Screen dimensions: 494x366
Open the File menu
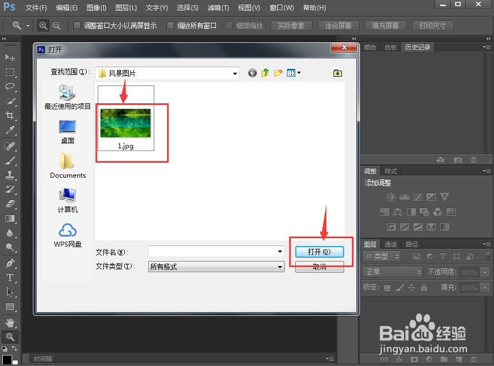(x=36, y=8)
